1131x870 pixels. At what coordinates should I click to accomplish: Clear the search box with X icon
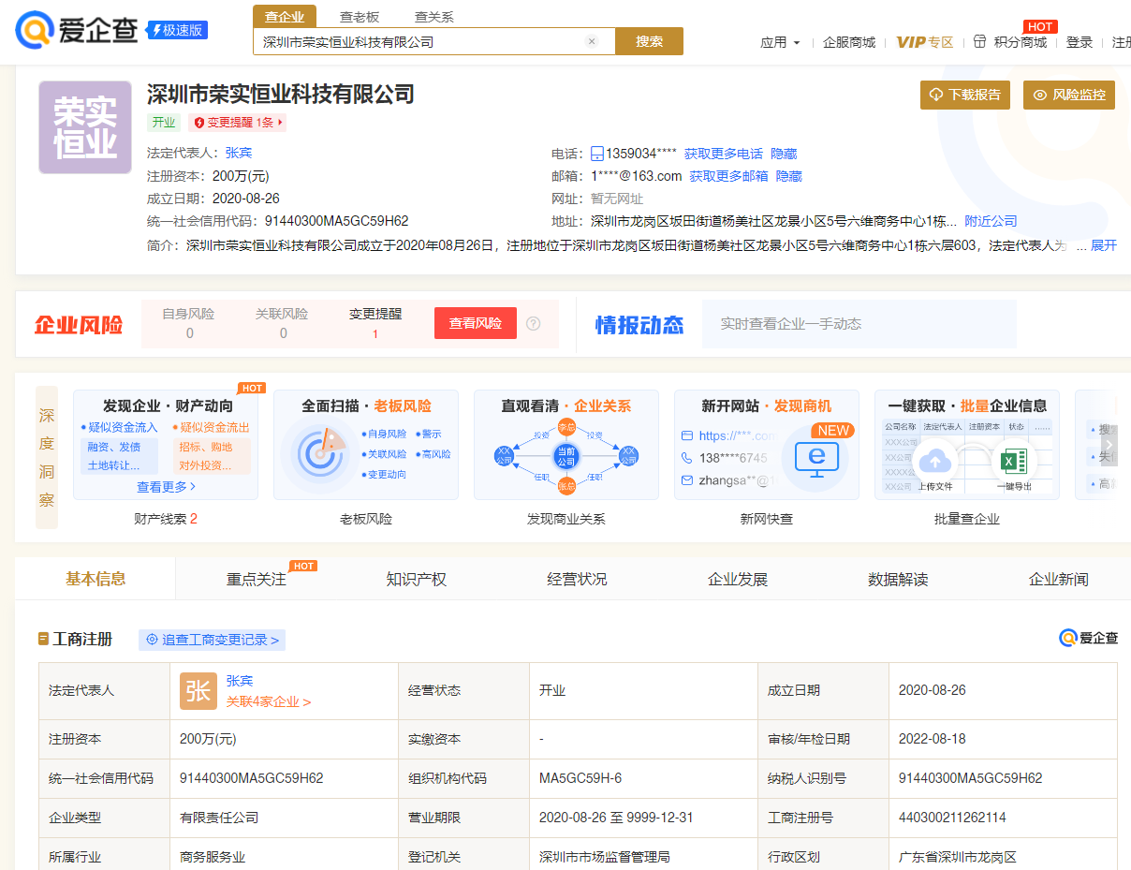(x=592, y=41)
